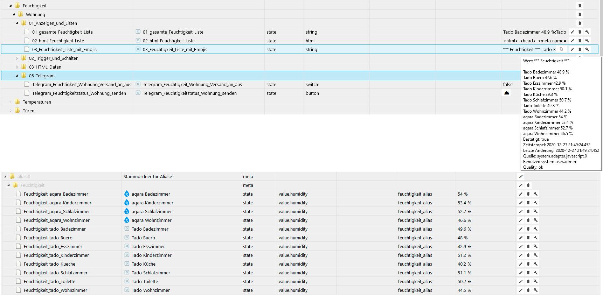
Task: Copy the value of 03_Feuchtigkeit_Liste_mit_Emojis
Action: point(561,49)
